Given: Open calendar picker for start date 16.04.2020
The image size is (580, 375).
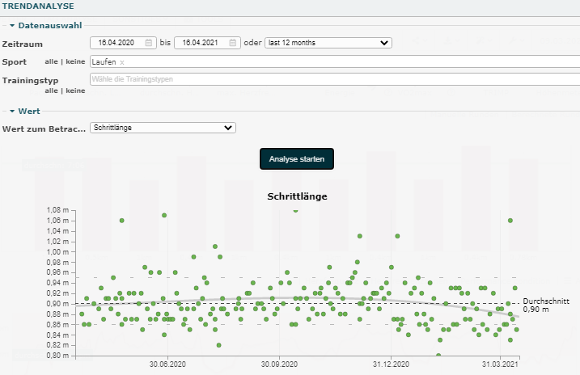Looking at the screenshot, I should coord(149,43).
